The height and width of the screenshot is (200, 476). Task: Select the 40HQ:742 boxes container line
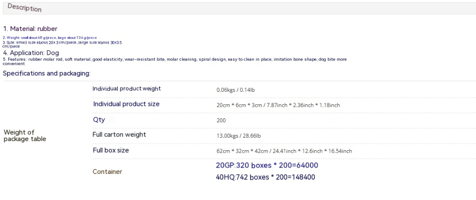click(265, 177)
